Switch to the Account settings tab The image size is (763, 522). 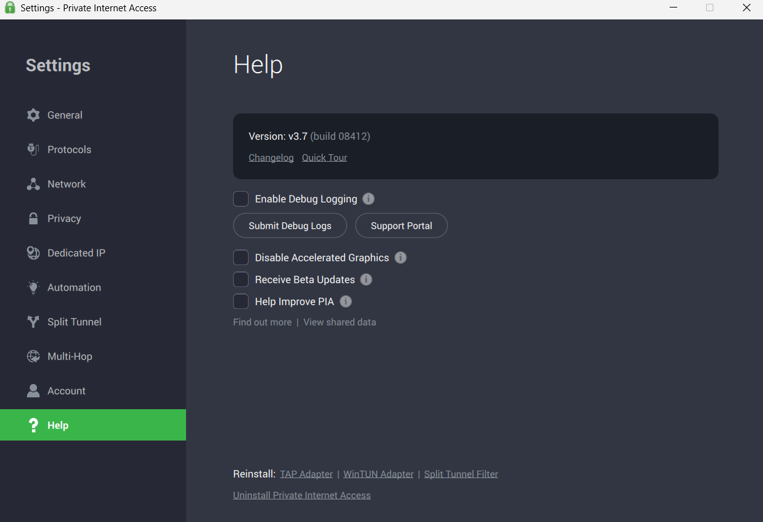[x=66, y=391]
